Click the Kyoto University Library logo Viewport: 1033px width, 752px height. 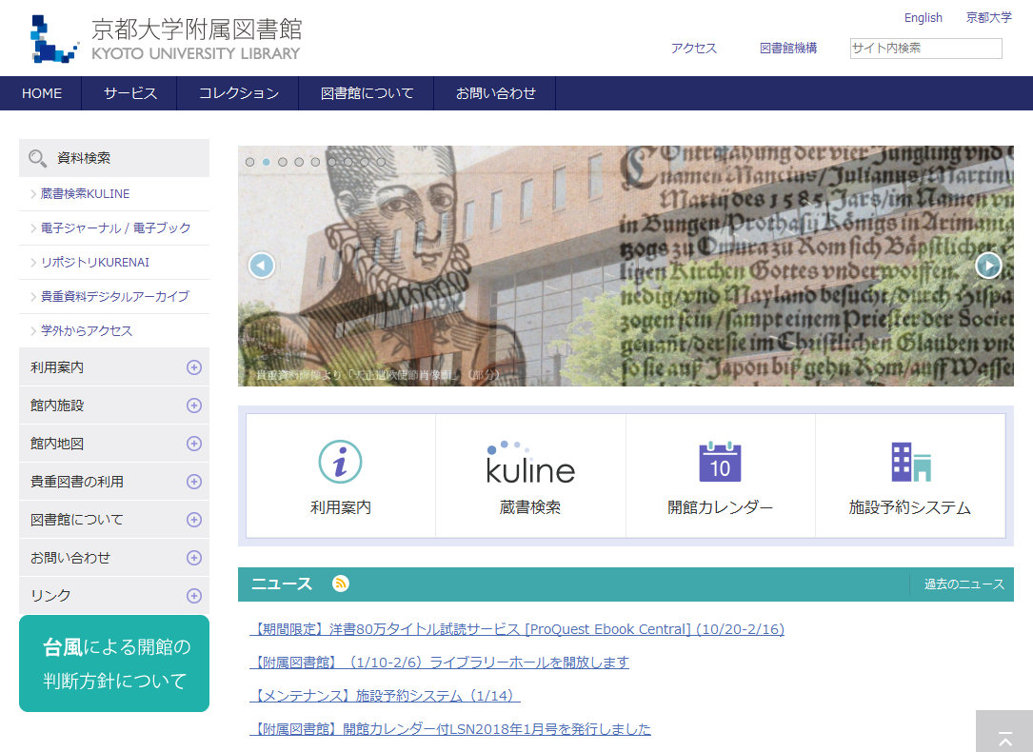(166, 39)
